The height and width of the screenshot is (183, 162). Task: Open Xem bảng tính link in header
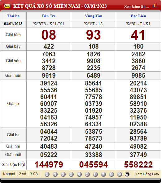[x=137, y=7]
